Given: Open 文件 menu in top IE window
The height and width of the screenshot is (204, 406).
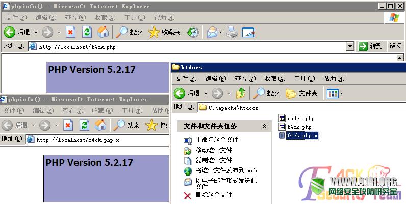Looking at the screenshot, I should point(16,18).
